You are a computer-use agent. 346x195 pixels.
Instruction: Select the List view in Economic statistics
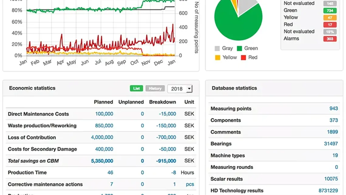click(x=136, y=88)
